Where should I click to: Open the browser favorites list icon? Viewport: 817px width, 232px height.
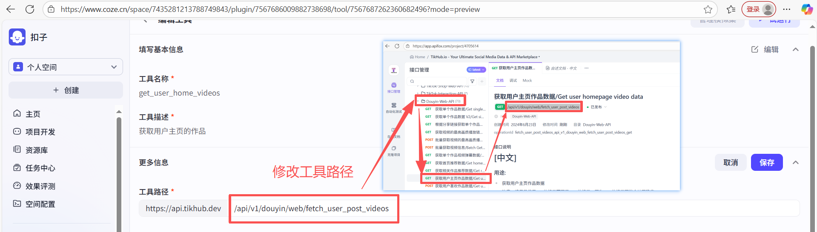pyautogui.click(x=731, y=9)
